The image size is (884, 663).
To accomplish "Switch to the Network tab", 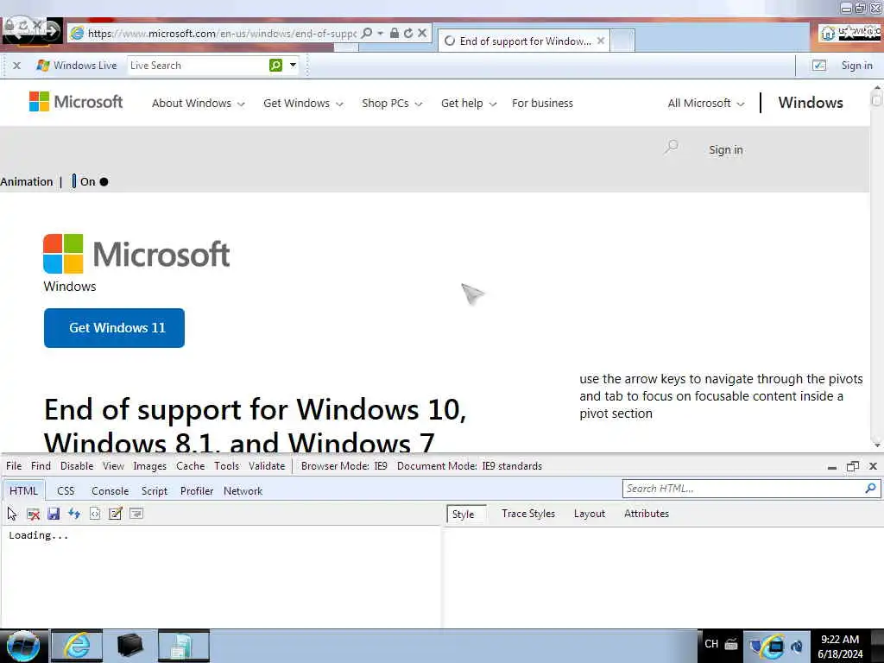I will coord(243,491).
